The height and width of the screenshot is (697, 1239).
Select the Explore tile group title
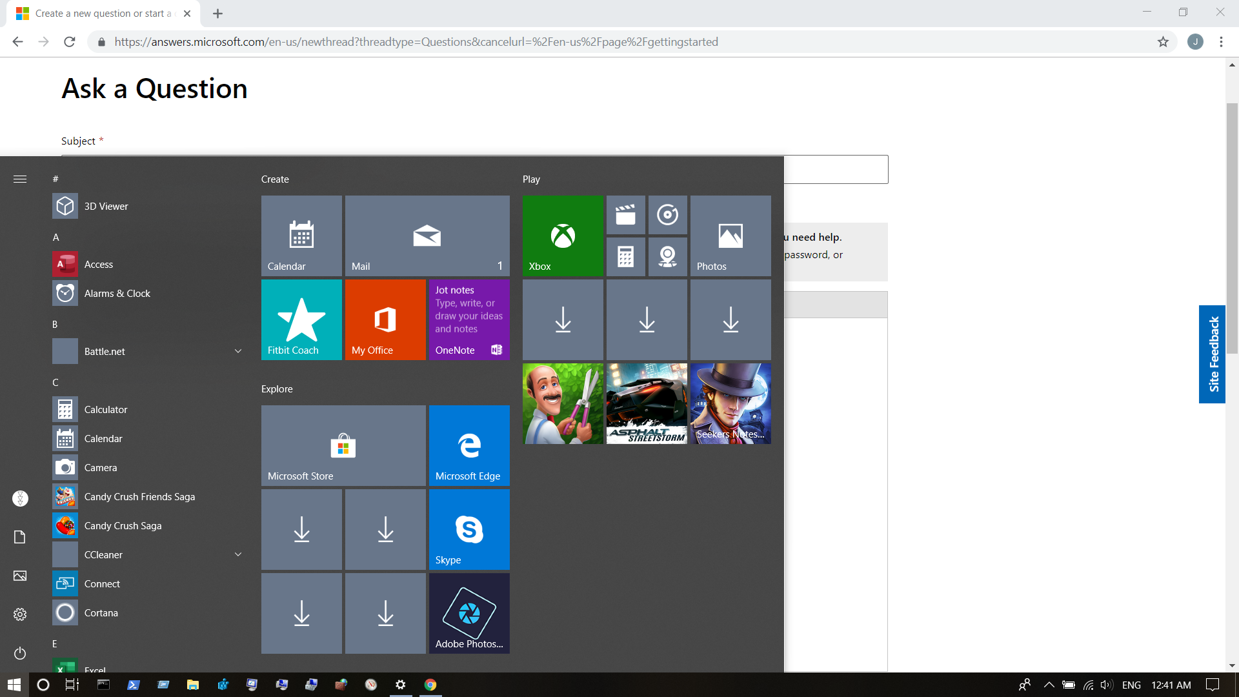click(x=277, y=389)
